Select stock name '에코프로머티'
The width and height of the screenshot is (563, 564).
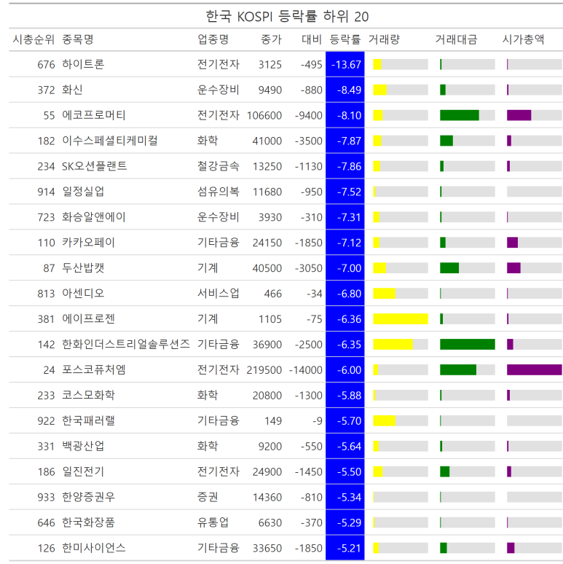pyautogui.click(x=94, y=115)
